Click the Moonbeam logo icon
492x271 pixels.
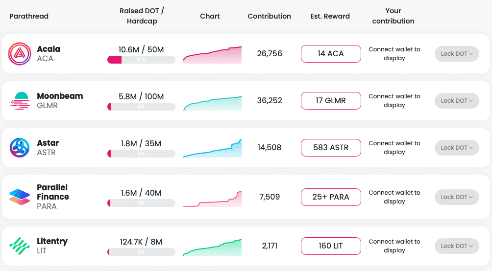[x=20, y=101]
